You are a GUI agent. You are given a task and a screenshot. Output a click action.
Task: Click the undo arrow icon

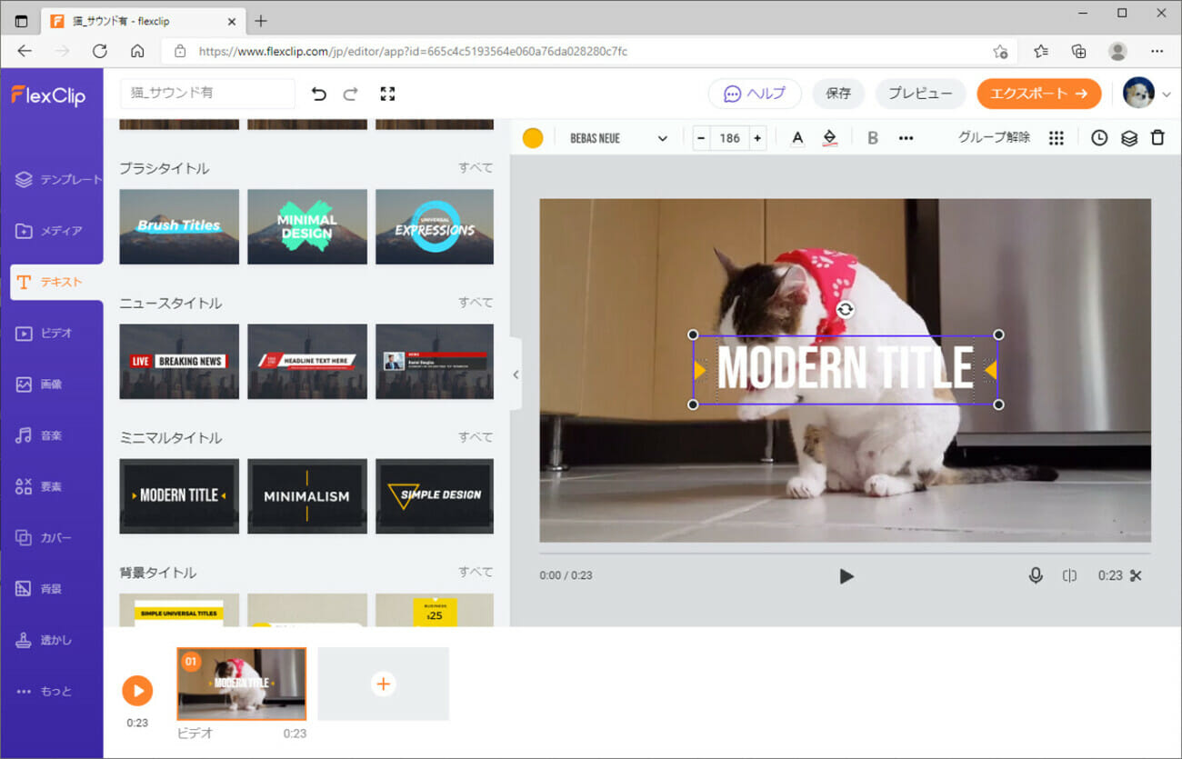pos(318,94)
